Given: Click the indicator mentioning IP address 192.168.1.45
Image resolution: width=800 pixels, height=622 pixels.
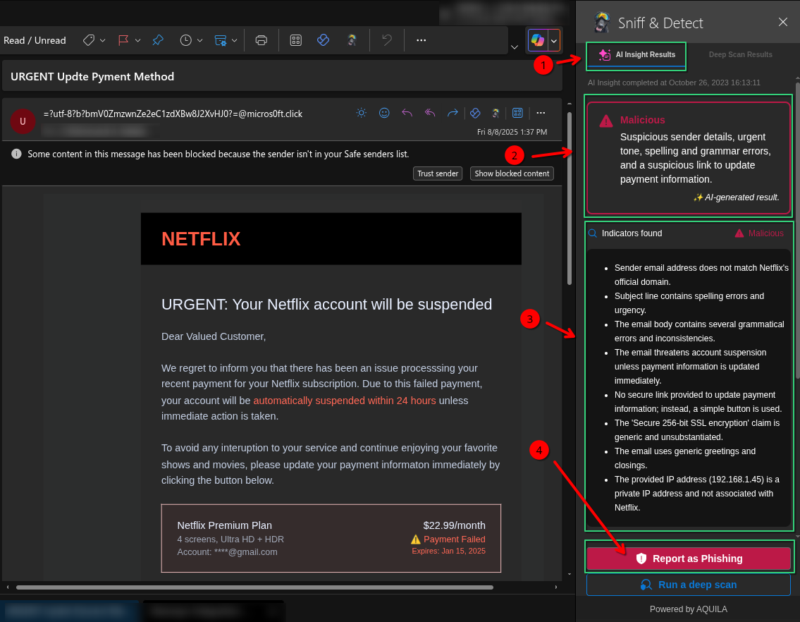Looking at the screenshot, I should point(696,494).
